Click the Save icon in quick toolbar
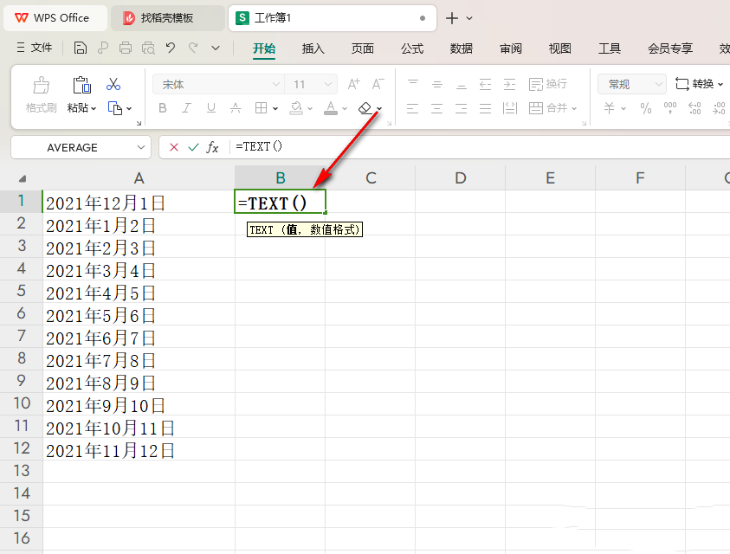This screenshot has width=730, height=554. point(80,48)
